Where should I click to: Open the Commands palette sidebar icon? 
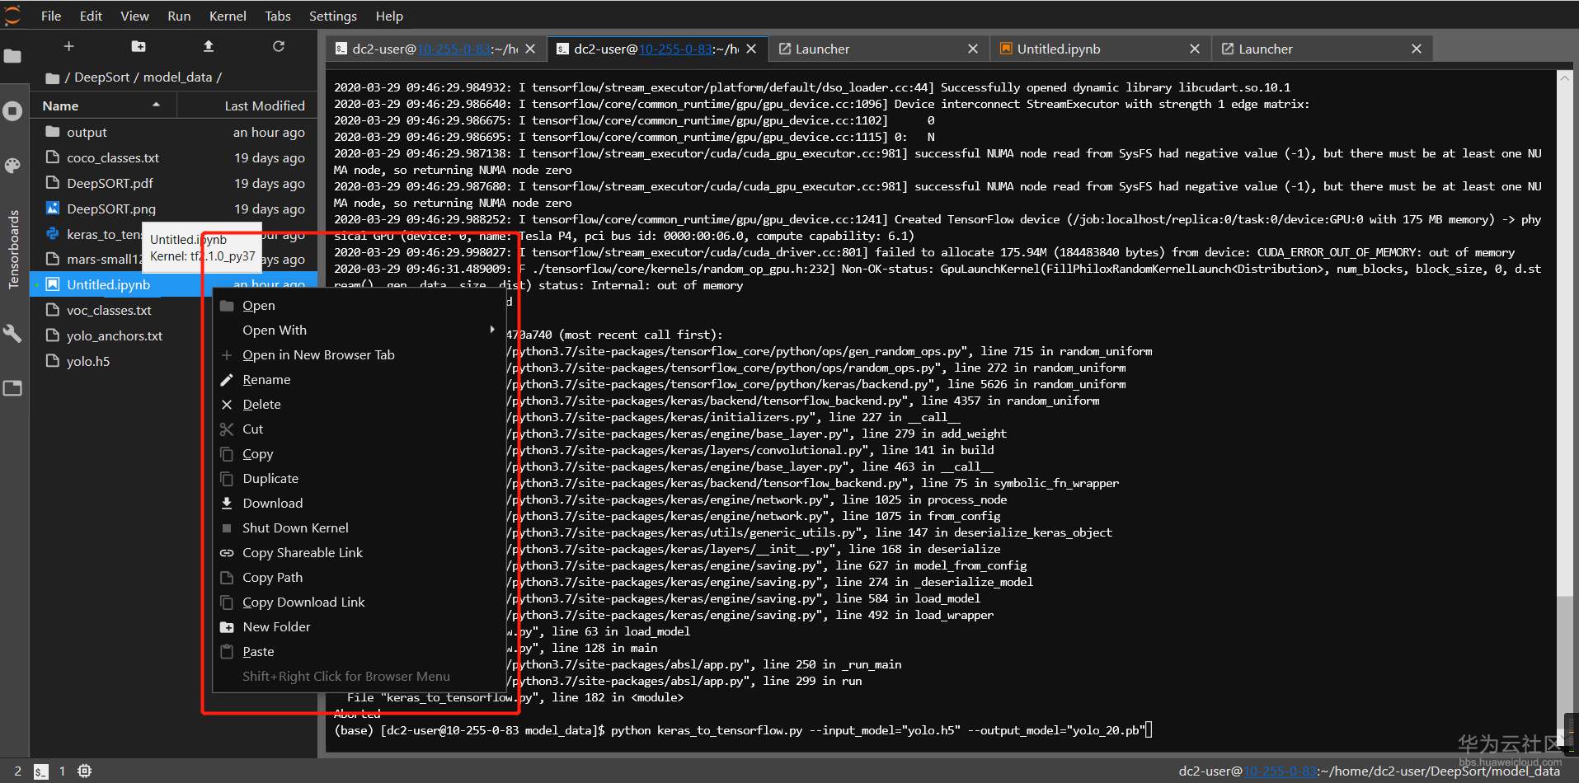tap(12, 165)
